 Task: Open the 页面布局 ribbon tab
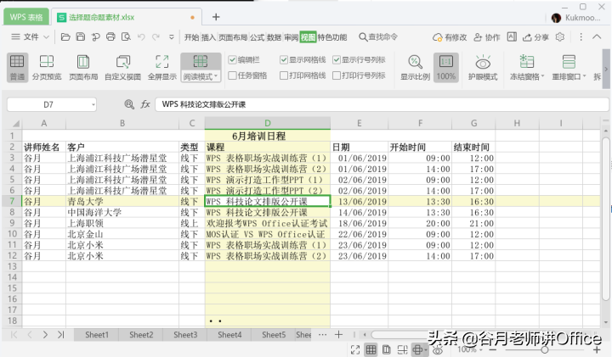(233, 37)
